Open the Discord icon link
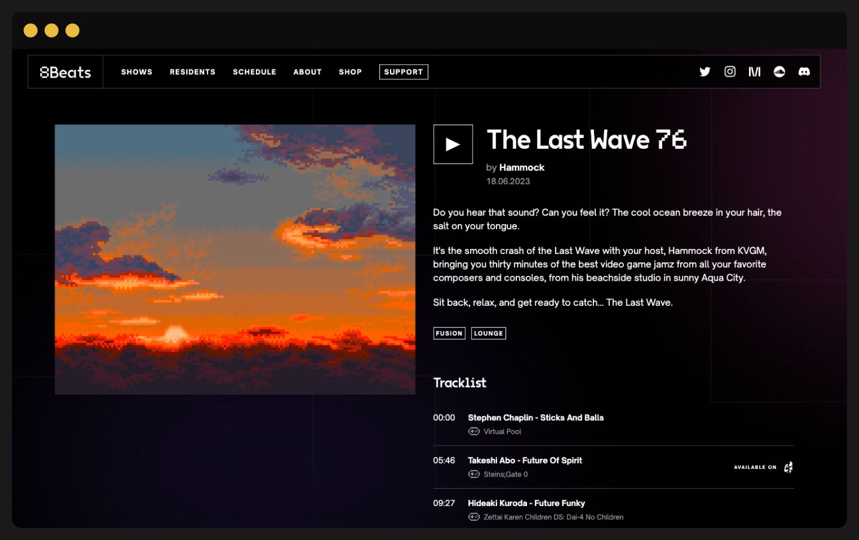This screenshot has width=859, height=540. [x=804, y=72]
